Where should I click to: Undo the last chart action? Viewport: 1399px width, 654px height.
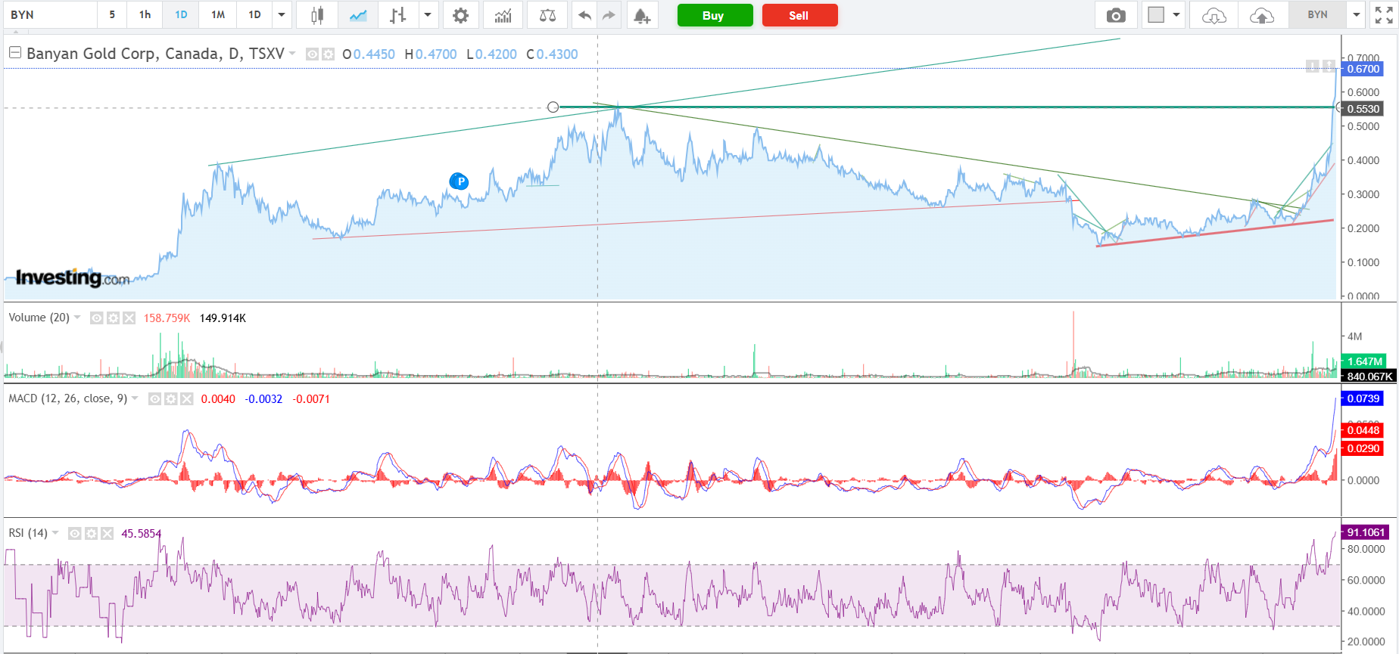584,15
